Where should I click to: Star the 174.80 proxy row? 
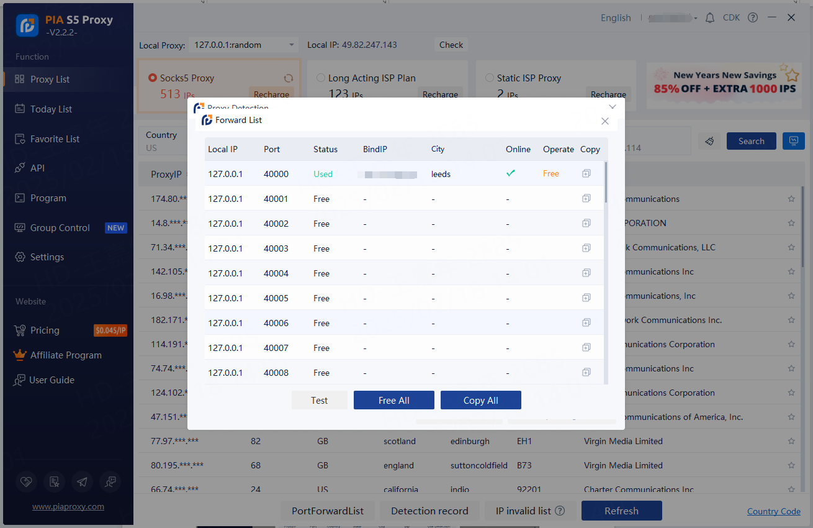791,199
